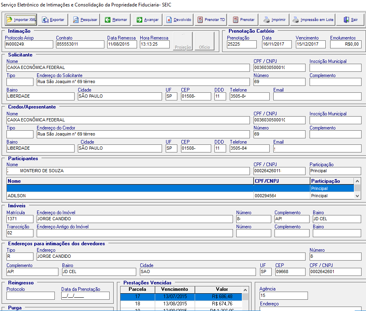Select the Solicitante Telefone field
Viewport: 366px width, 311px height.
250,96
